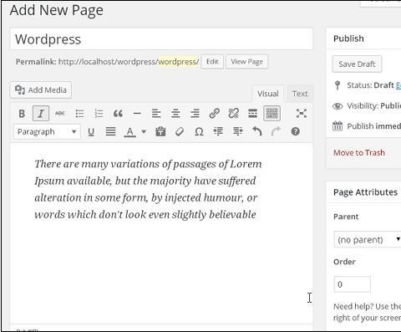The image size is (401, 332).
Task: Click the View Page button
Action: (246, 62)
